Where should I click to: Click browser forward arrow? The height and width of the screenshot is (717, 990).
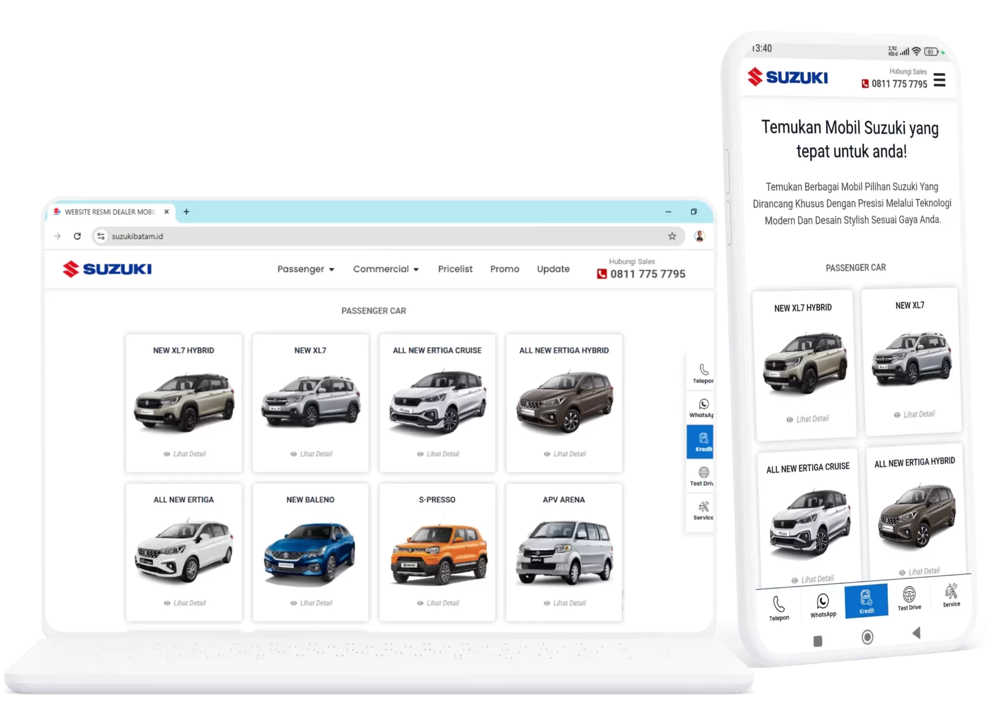[x=57, y=237]
